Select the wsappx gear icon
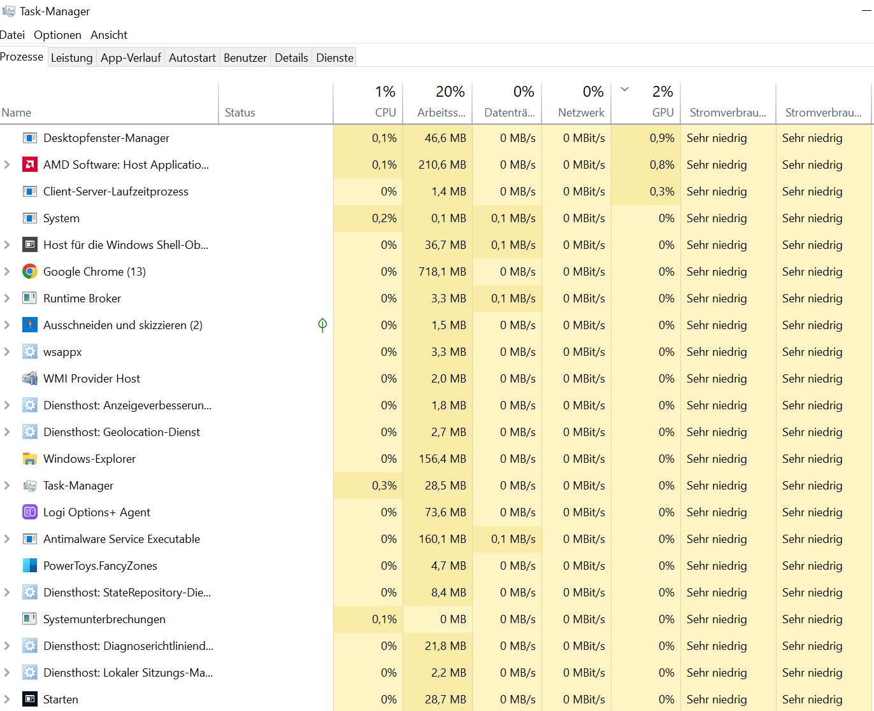 (29, 351)
